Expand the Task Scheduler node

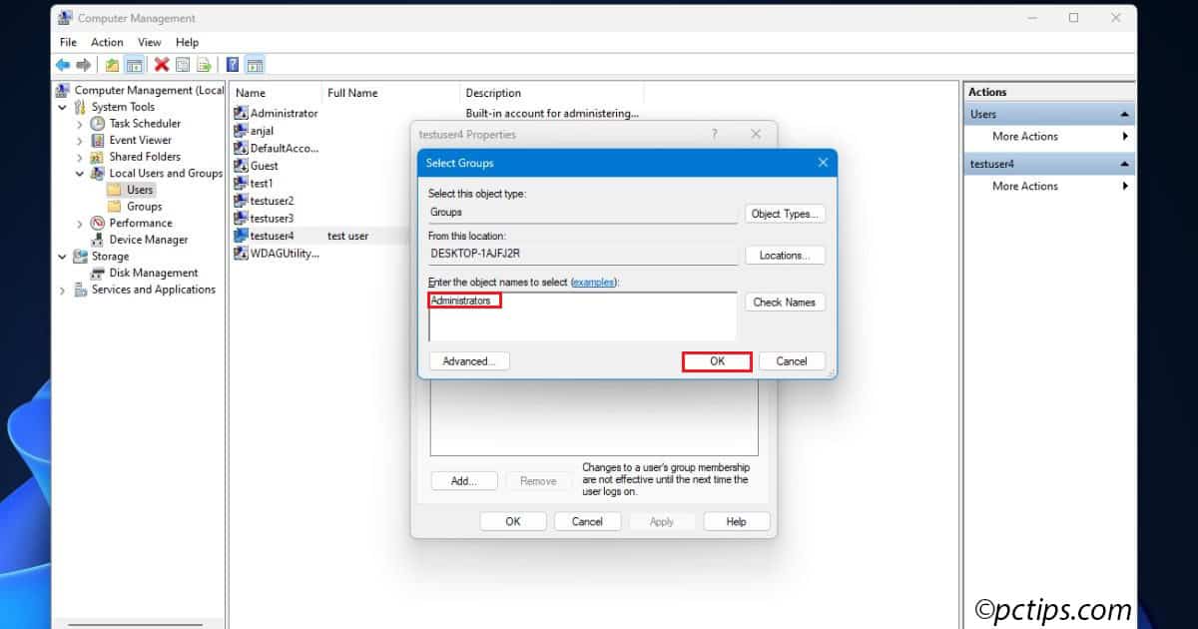pyautogui.click(x=80, y=124)
